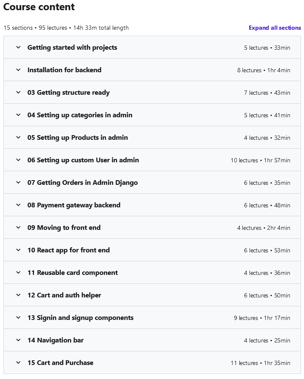304x379 pixels.
Task: Expand chevron for 05 Setting up Products
Action: 18,137
